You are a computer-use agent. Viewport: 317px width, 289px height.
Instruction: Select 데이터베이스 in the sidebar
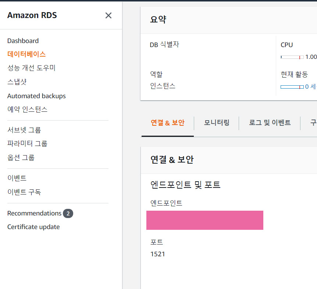pyautogui.click(x=26, y=54)
